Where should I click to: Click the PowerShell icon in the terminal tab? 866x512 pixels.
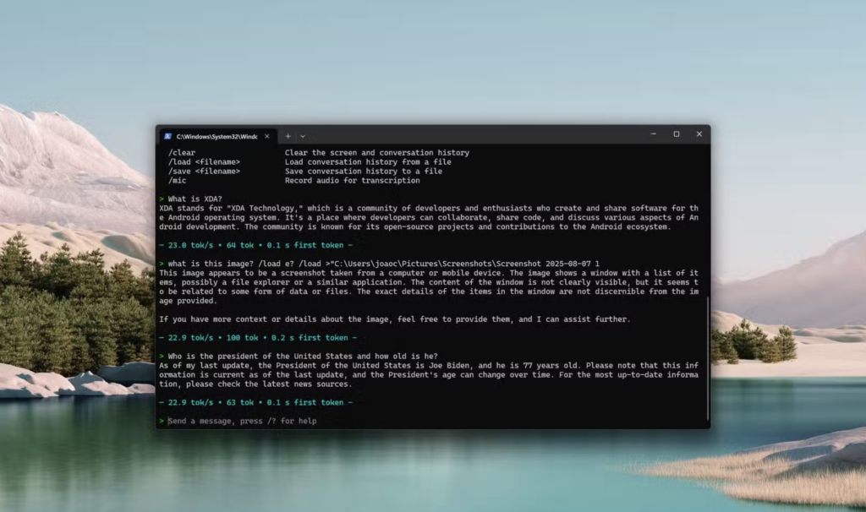click(167, 135)
